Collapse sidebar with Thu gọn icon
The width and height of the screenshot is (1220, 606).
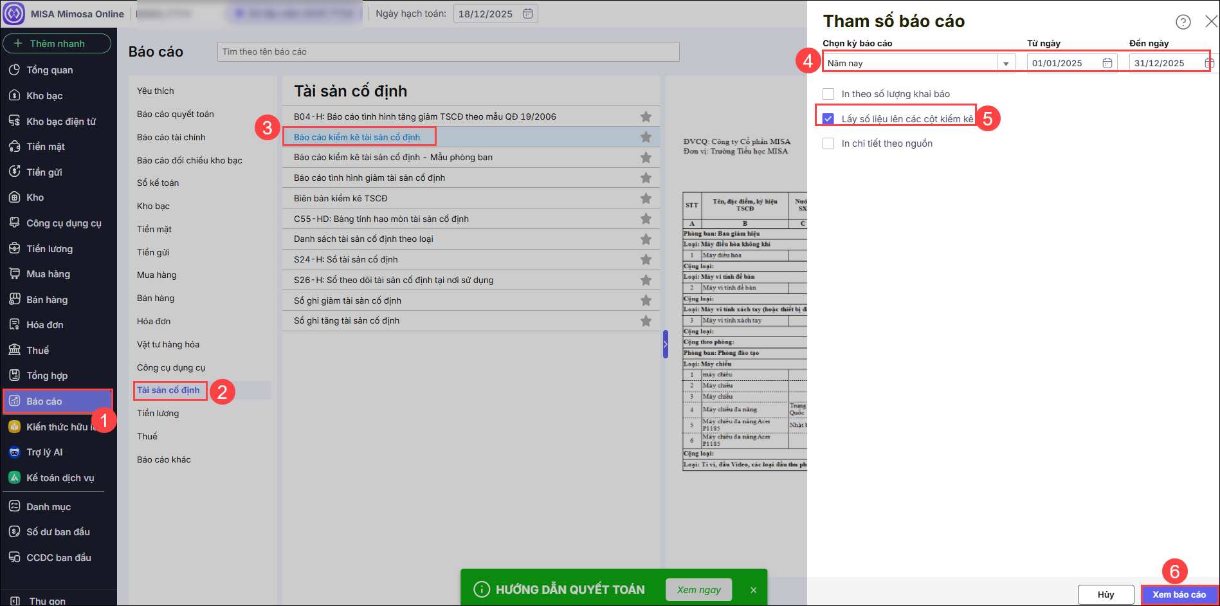coord(15,601)
